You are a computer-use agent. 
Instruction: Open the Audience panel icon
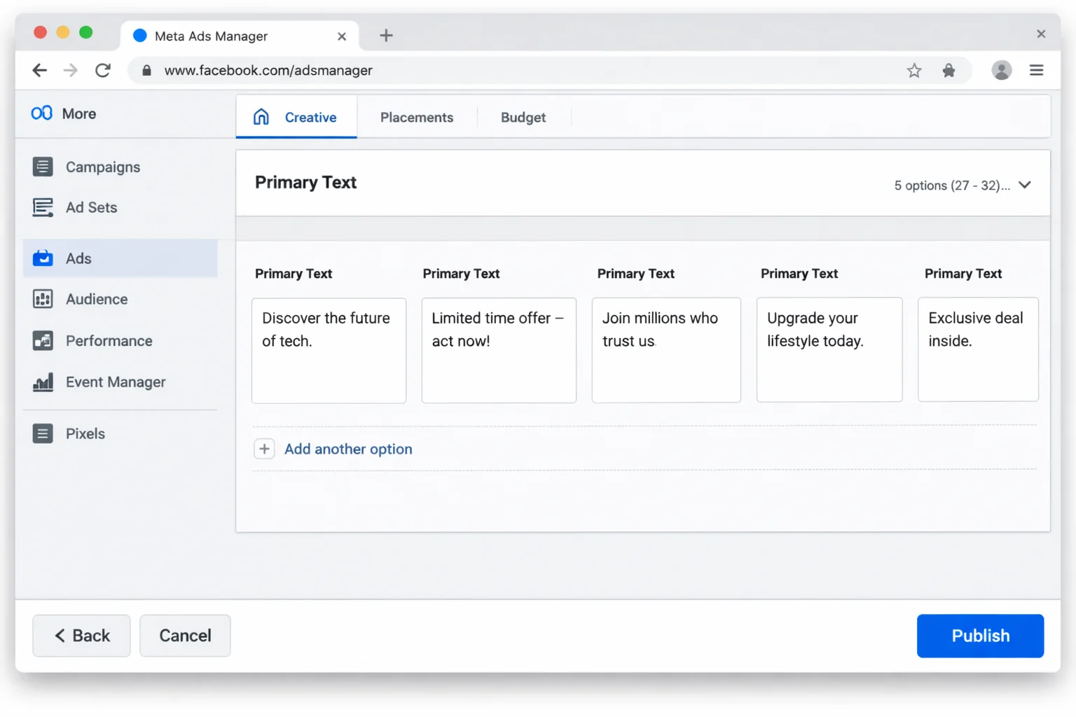point(43,299)
